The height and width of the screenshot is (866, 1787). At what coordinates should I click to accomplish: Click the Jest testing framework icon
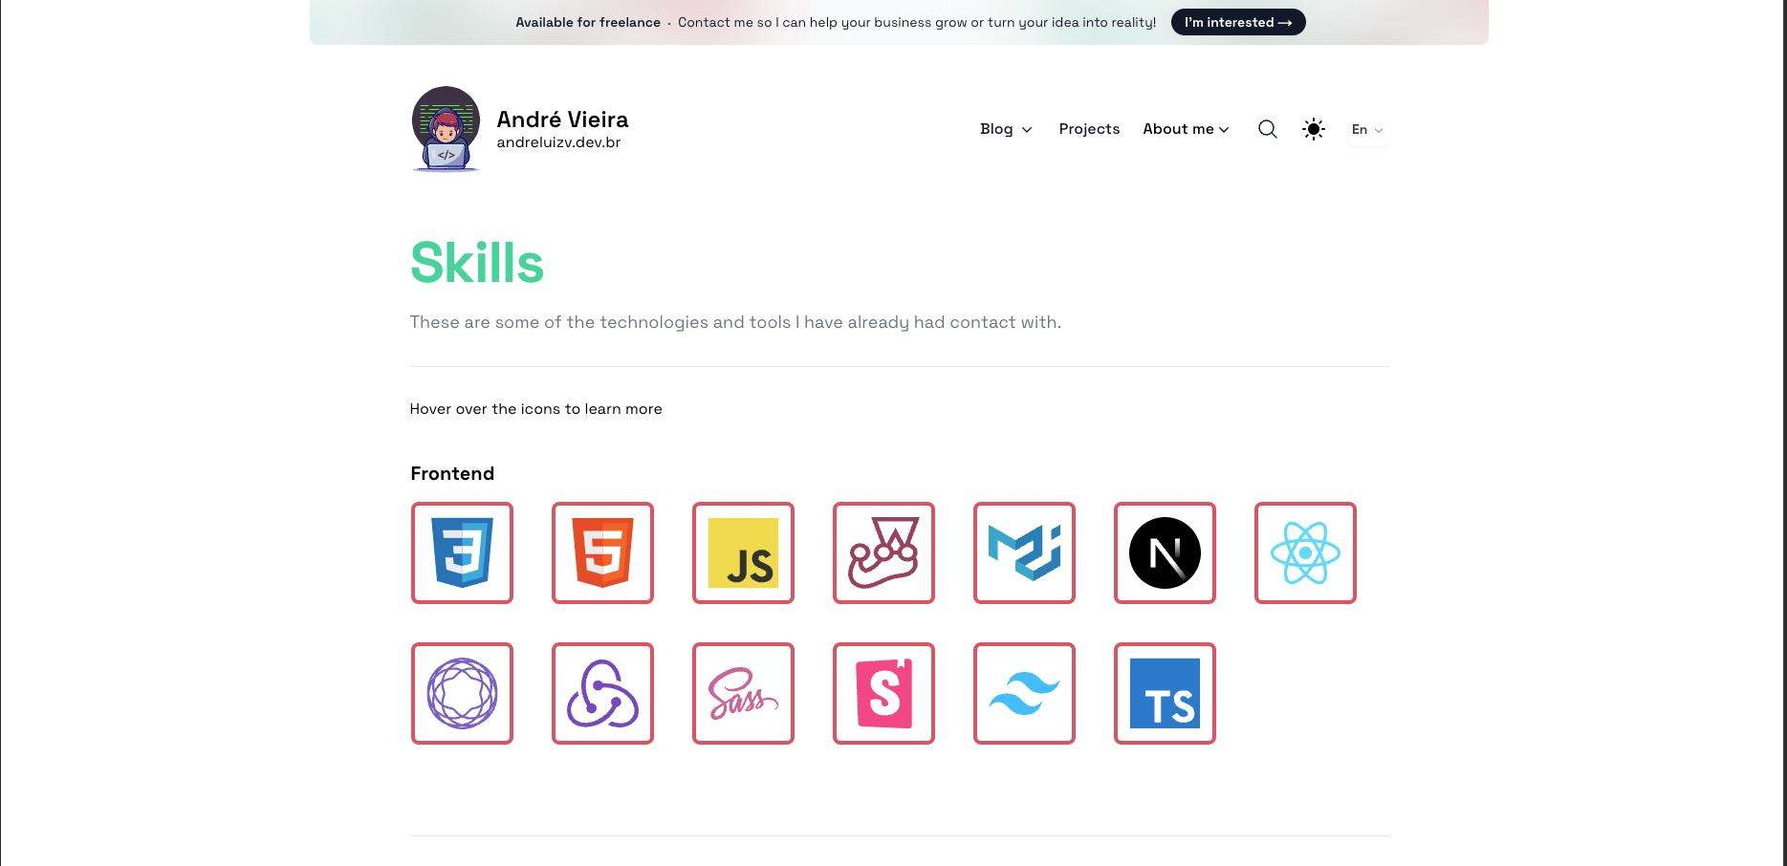883,552
